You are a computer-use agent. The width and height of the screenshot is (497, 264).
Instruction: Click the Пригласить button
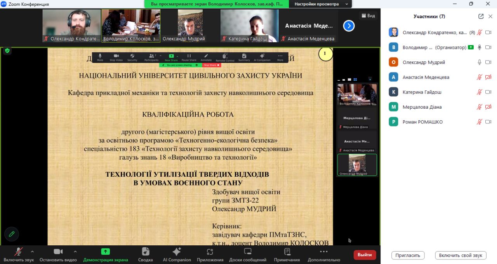408,255
